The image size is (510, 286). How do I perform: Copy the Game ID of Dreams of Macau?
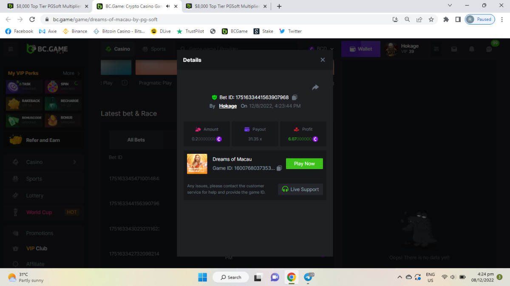click(279, 168)
